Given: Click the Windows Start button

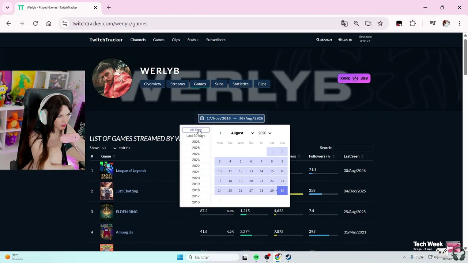Looking at the screenshot, I should pos(180,258).
